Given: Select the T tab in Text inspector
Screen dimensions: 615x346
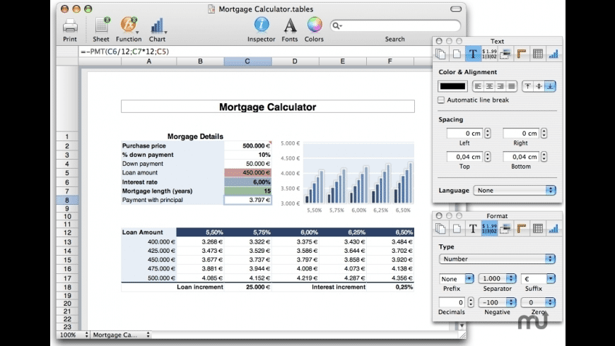Looking at the screenshot, I should 473,54.
